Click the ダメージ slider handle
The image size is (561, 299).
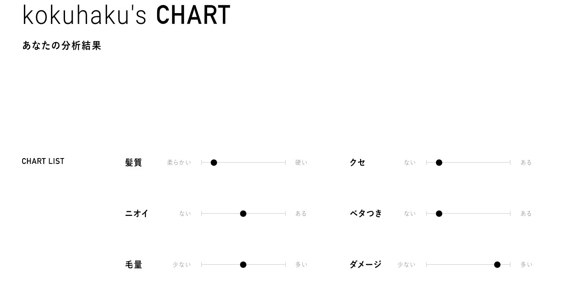pos(497,265)
